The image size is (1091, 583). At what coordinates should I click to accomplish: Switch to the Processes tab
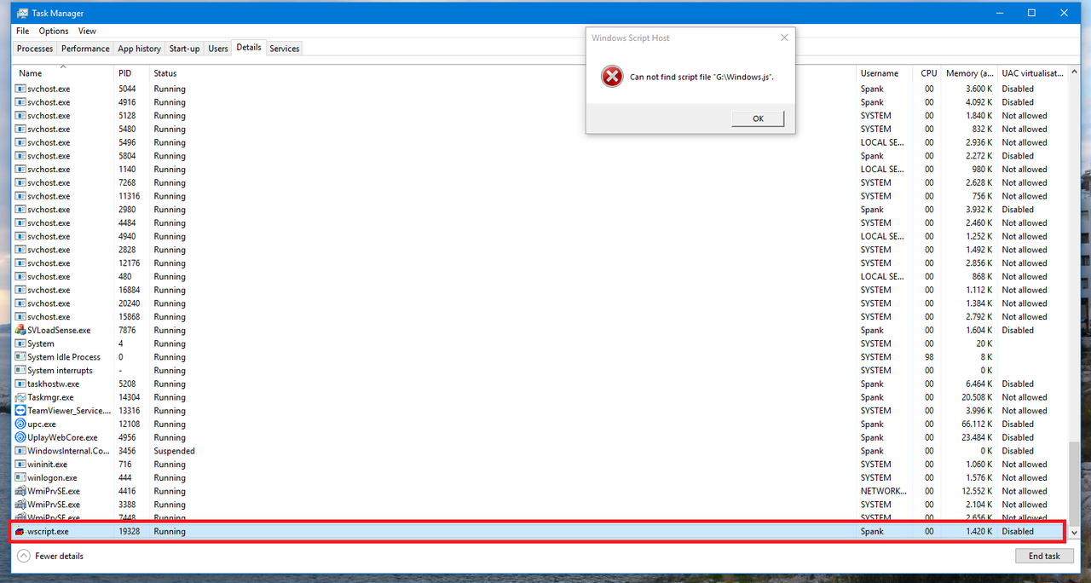pyautogui.click(x=35, y=49)
